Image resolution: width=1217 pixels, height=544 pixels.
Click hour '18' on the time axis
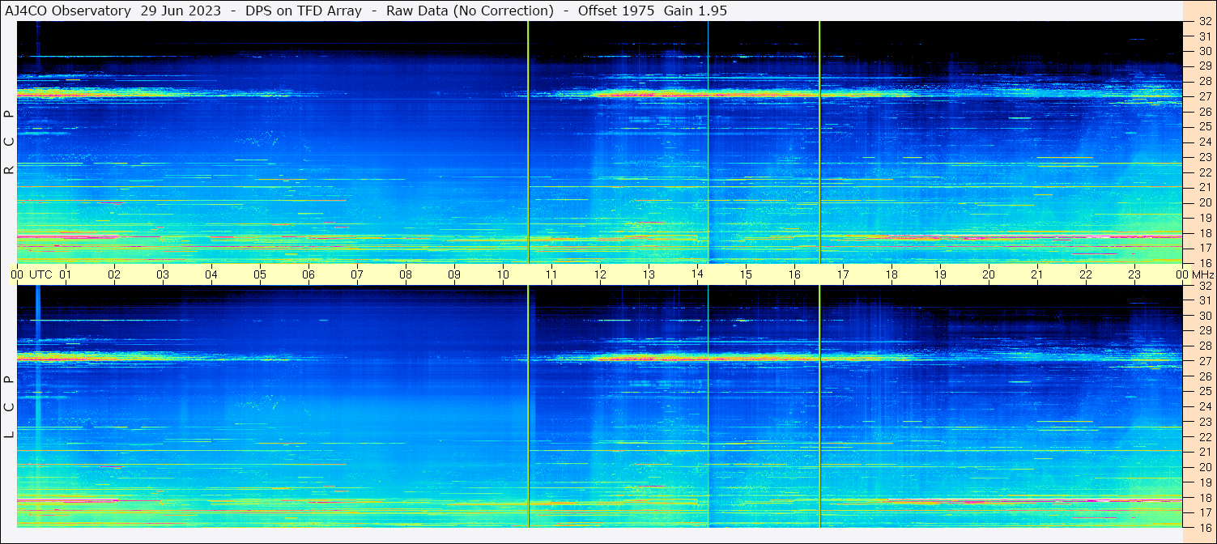pyautogui.click(x=891, y=274)
